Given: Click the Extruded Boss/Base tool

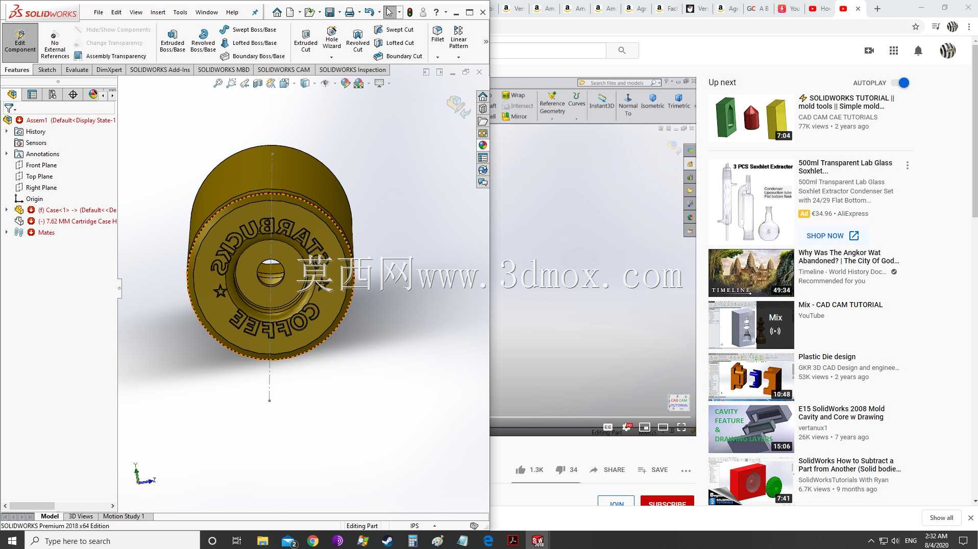Looking at the screenshot, I should point(173,40).
